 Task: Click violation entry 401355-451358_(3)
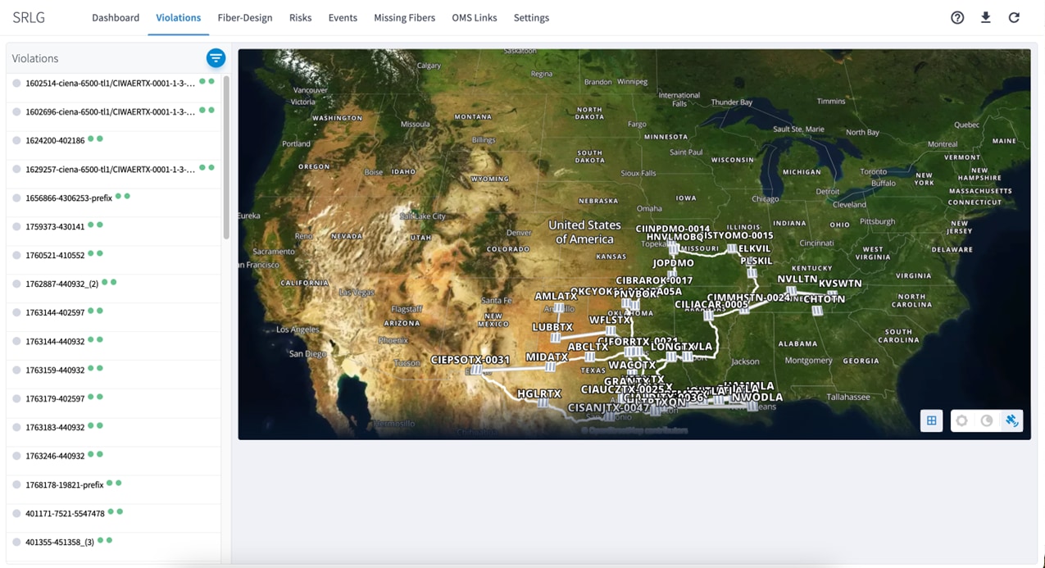(113, 543)
